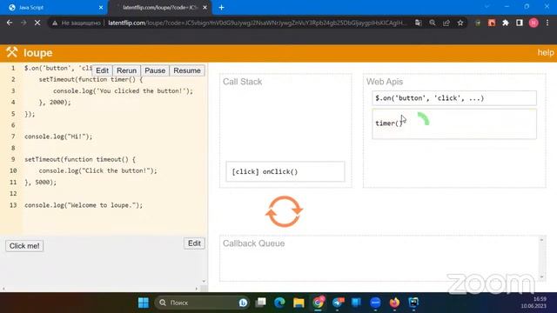Viewport: 557px width, 313px height.
Task: Click the Edit button above the code
Action: (103, 70)
